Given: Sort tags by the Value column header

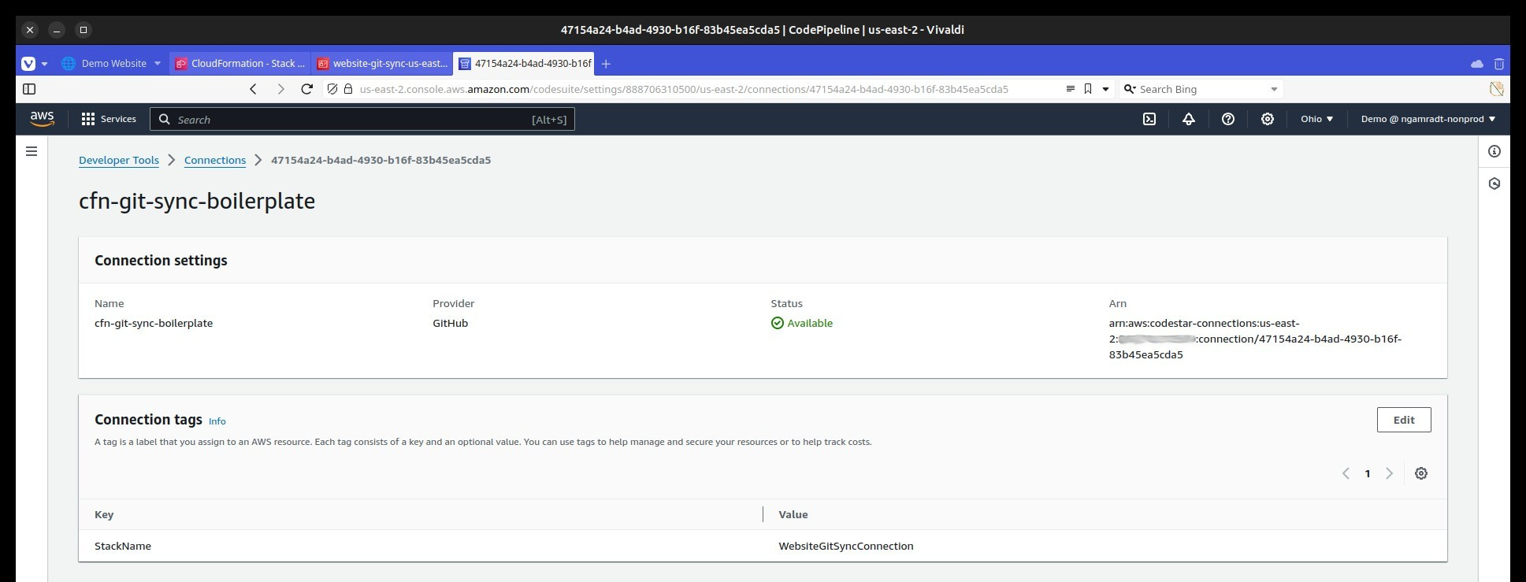Looking at the screenshot, I should pos(793,514).
